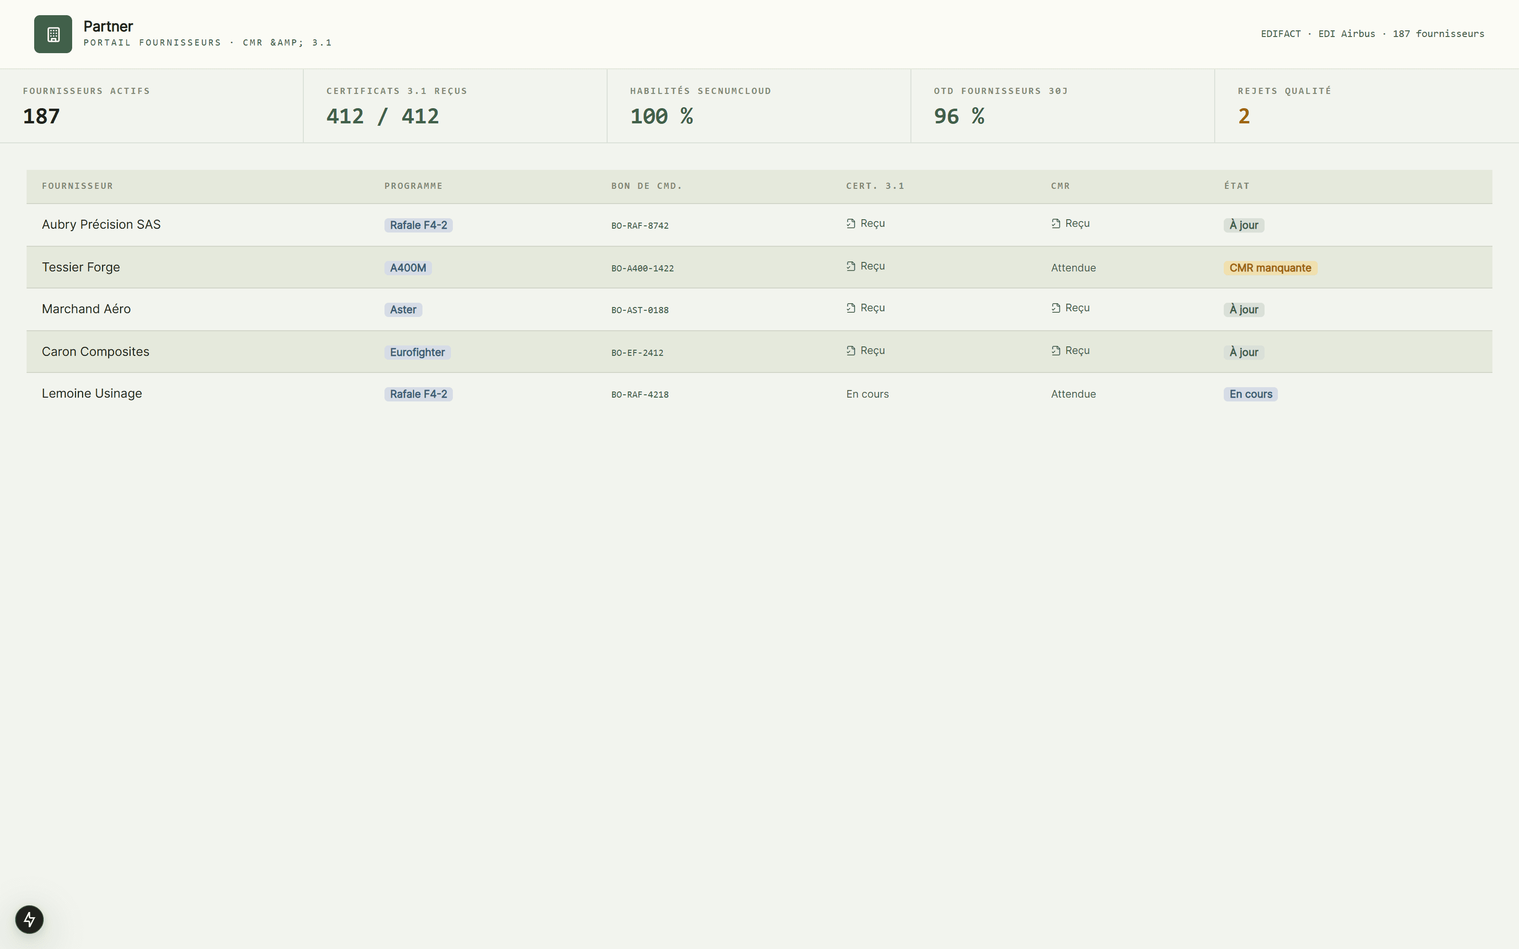Click the État column header
Screen dimensions: 1519x949
pos(1237,186)
